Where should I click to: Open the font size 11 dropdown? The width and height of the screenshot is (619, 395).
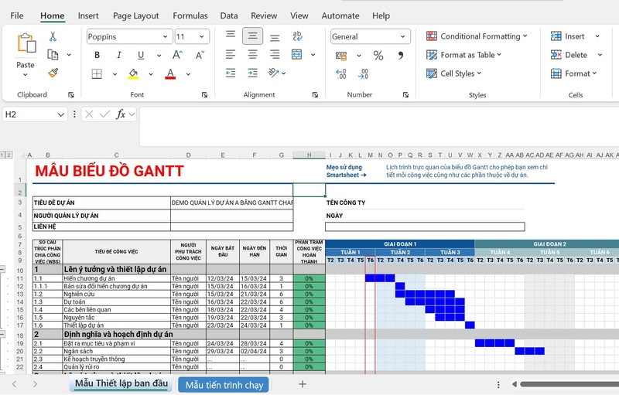[202, 36]
